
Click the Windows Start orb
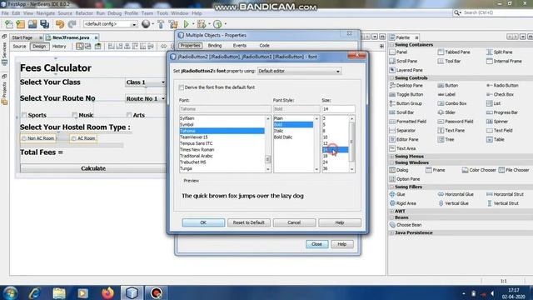click(x=10, y=292)
